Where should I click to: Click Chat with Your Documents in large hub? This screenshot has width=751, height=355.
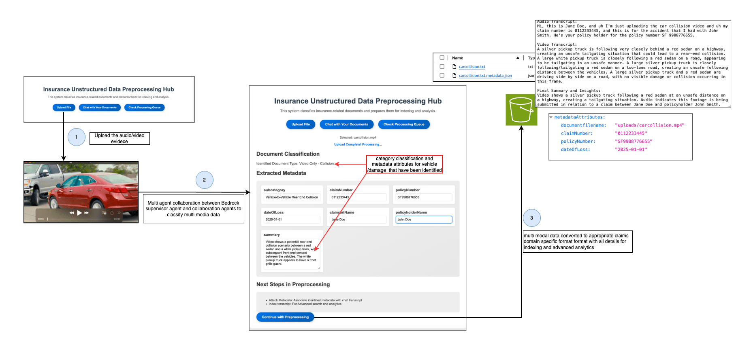point(346,125)
